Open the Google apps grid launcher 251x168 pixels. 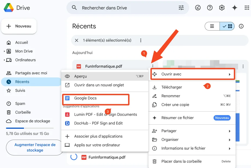click(247, 8)
